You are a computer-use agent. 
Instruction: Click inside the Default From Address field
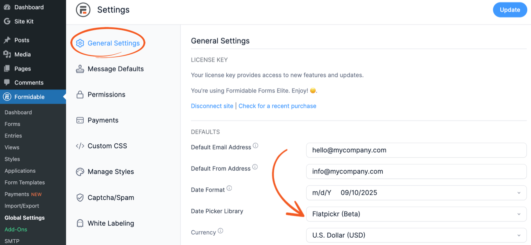(x=416, y=171)
